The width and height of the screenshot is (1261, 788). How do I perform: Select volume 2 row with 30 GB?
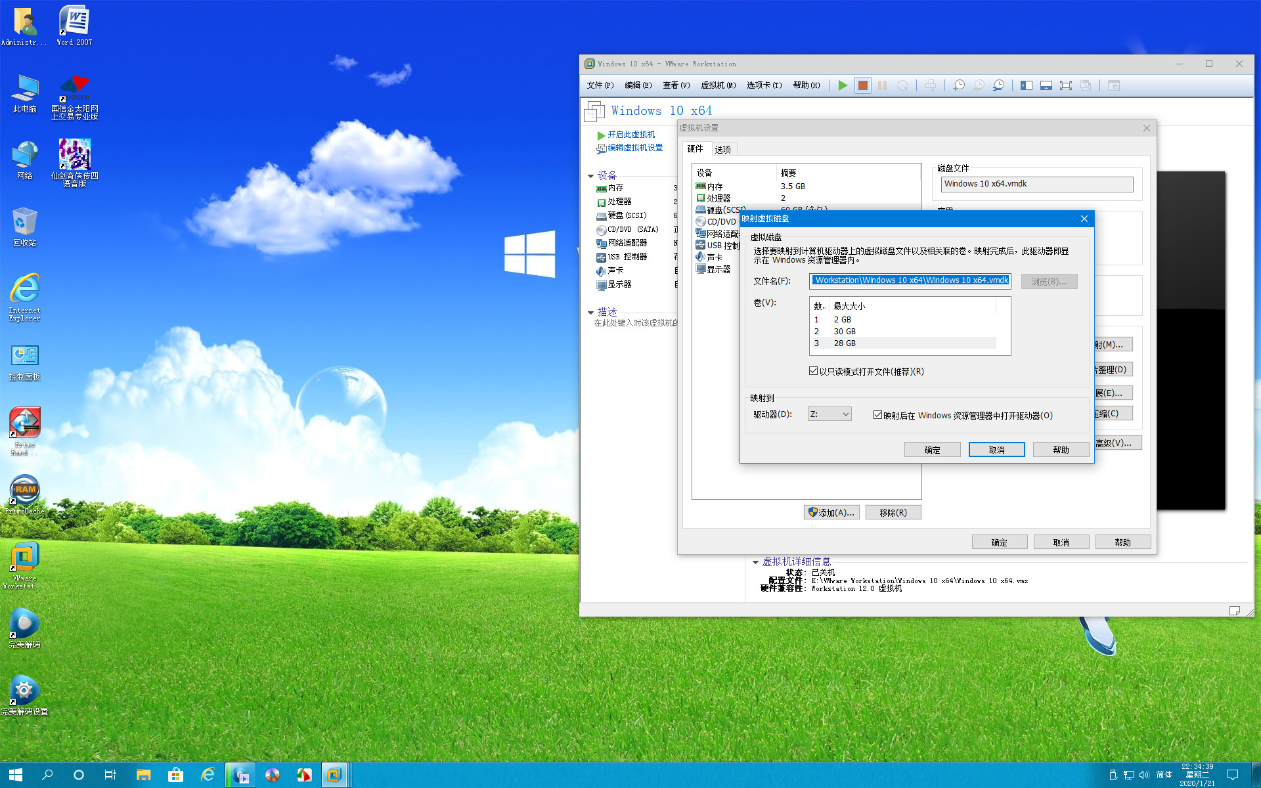(904, 332)
